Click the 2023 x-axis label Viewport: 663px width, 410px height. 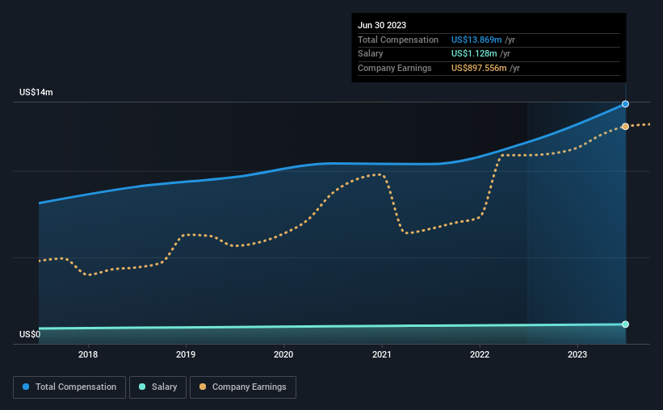577,354
